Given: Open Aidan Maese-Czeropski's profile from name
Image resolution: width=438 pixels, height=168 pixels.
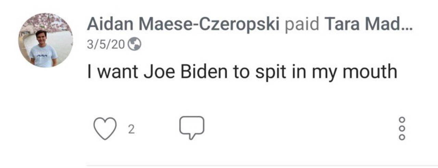Looking at the screenshot, I should pos(184,24).
